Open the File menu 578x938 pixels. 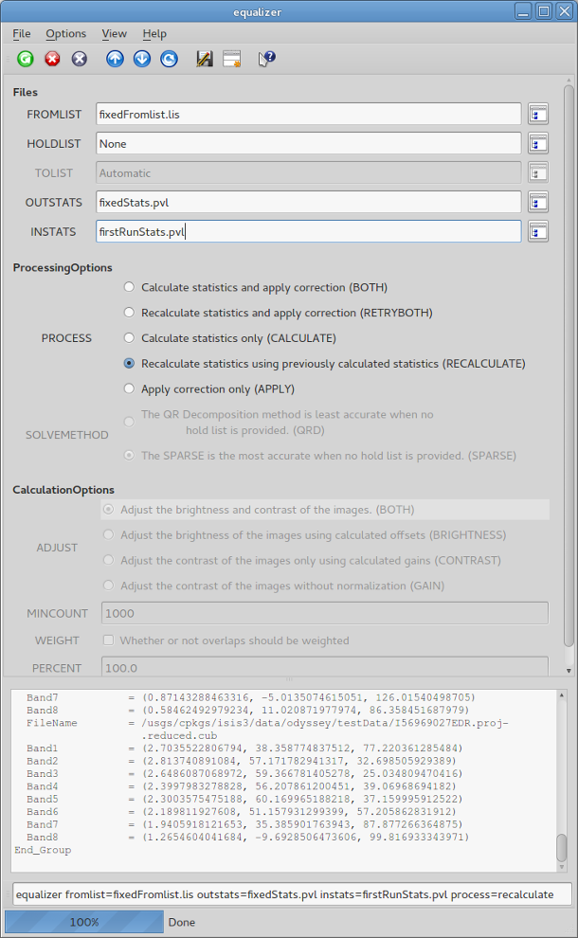click(22, 33)
